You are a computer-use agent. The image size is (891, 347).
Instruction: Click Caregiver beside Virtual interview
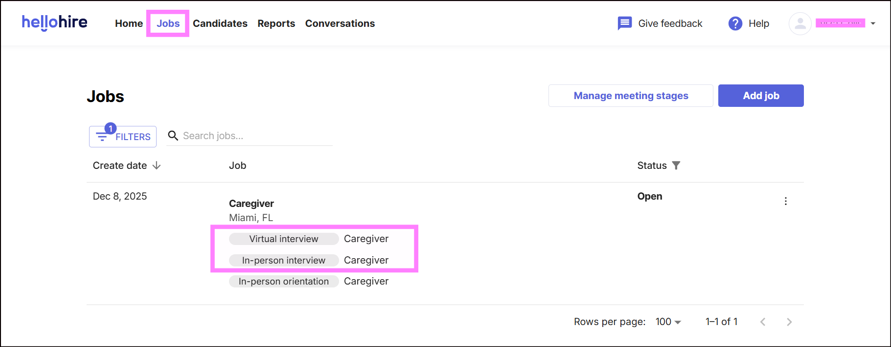point(366,239)
